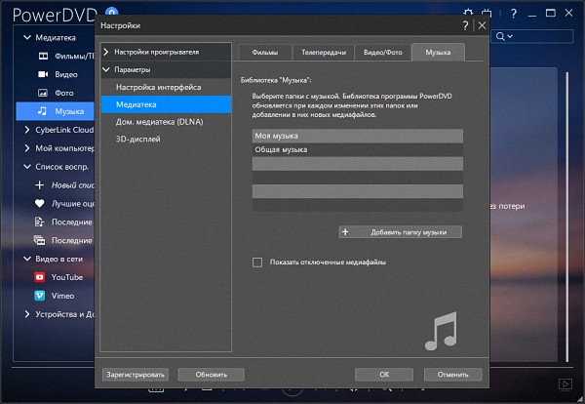Click the Видео camera icon in sidebar
The height and width of the screenshot is (404, 585).
pyautogui.click(x=42, y=74)
